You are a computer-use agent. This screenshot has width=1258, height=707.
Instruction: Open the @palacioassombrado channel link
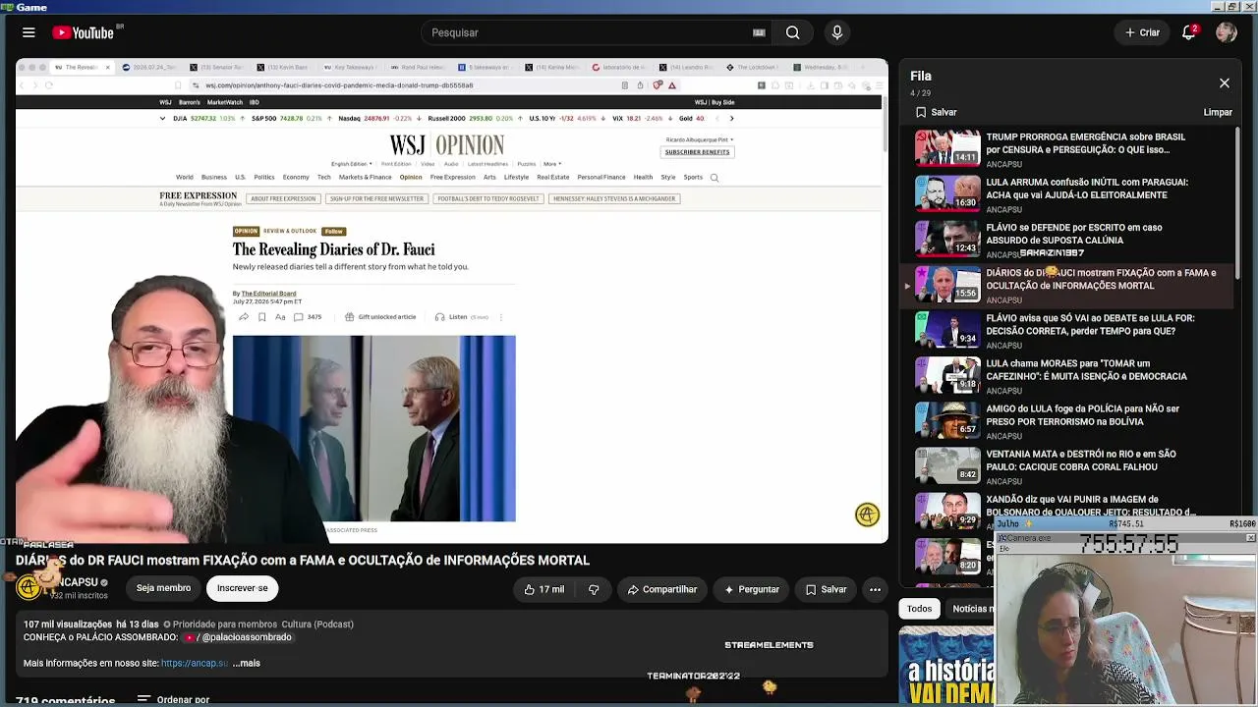[238, 637]
